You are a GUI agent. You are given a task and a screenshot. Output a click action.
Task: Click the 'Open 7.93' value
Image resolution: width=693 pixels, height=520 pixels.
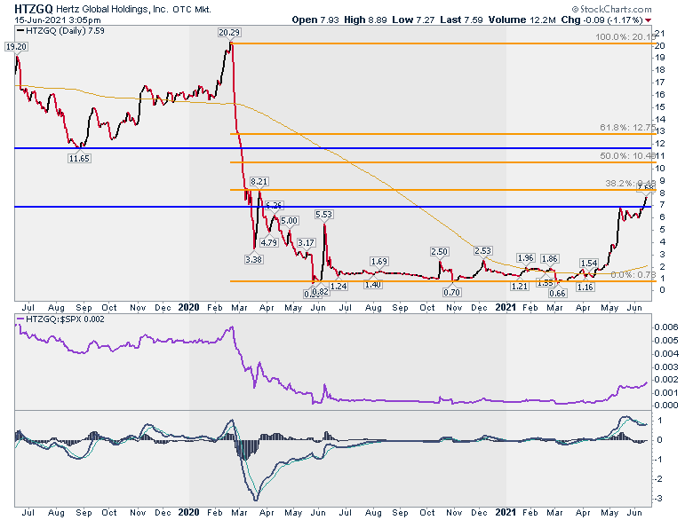316,20
